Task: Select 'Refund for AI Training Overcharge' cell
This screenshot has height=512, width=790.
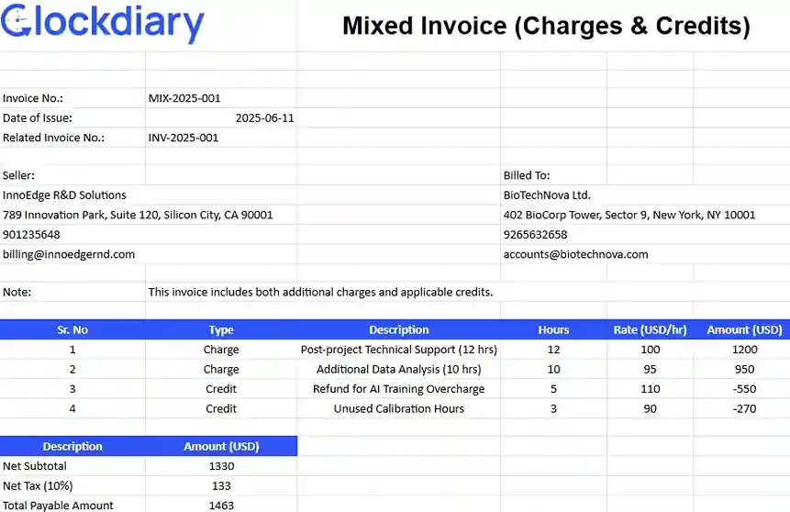Action: pos(399,388)
